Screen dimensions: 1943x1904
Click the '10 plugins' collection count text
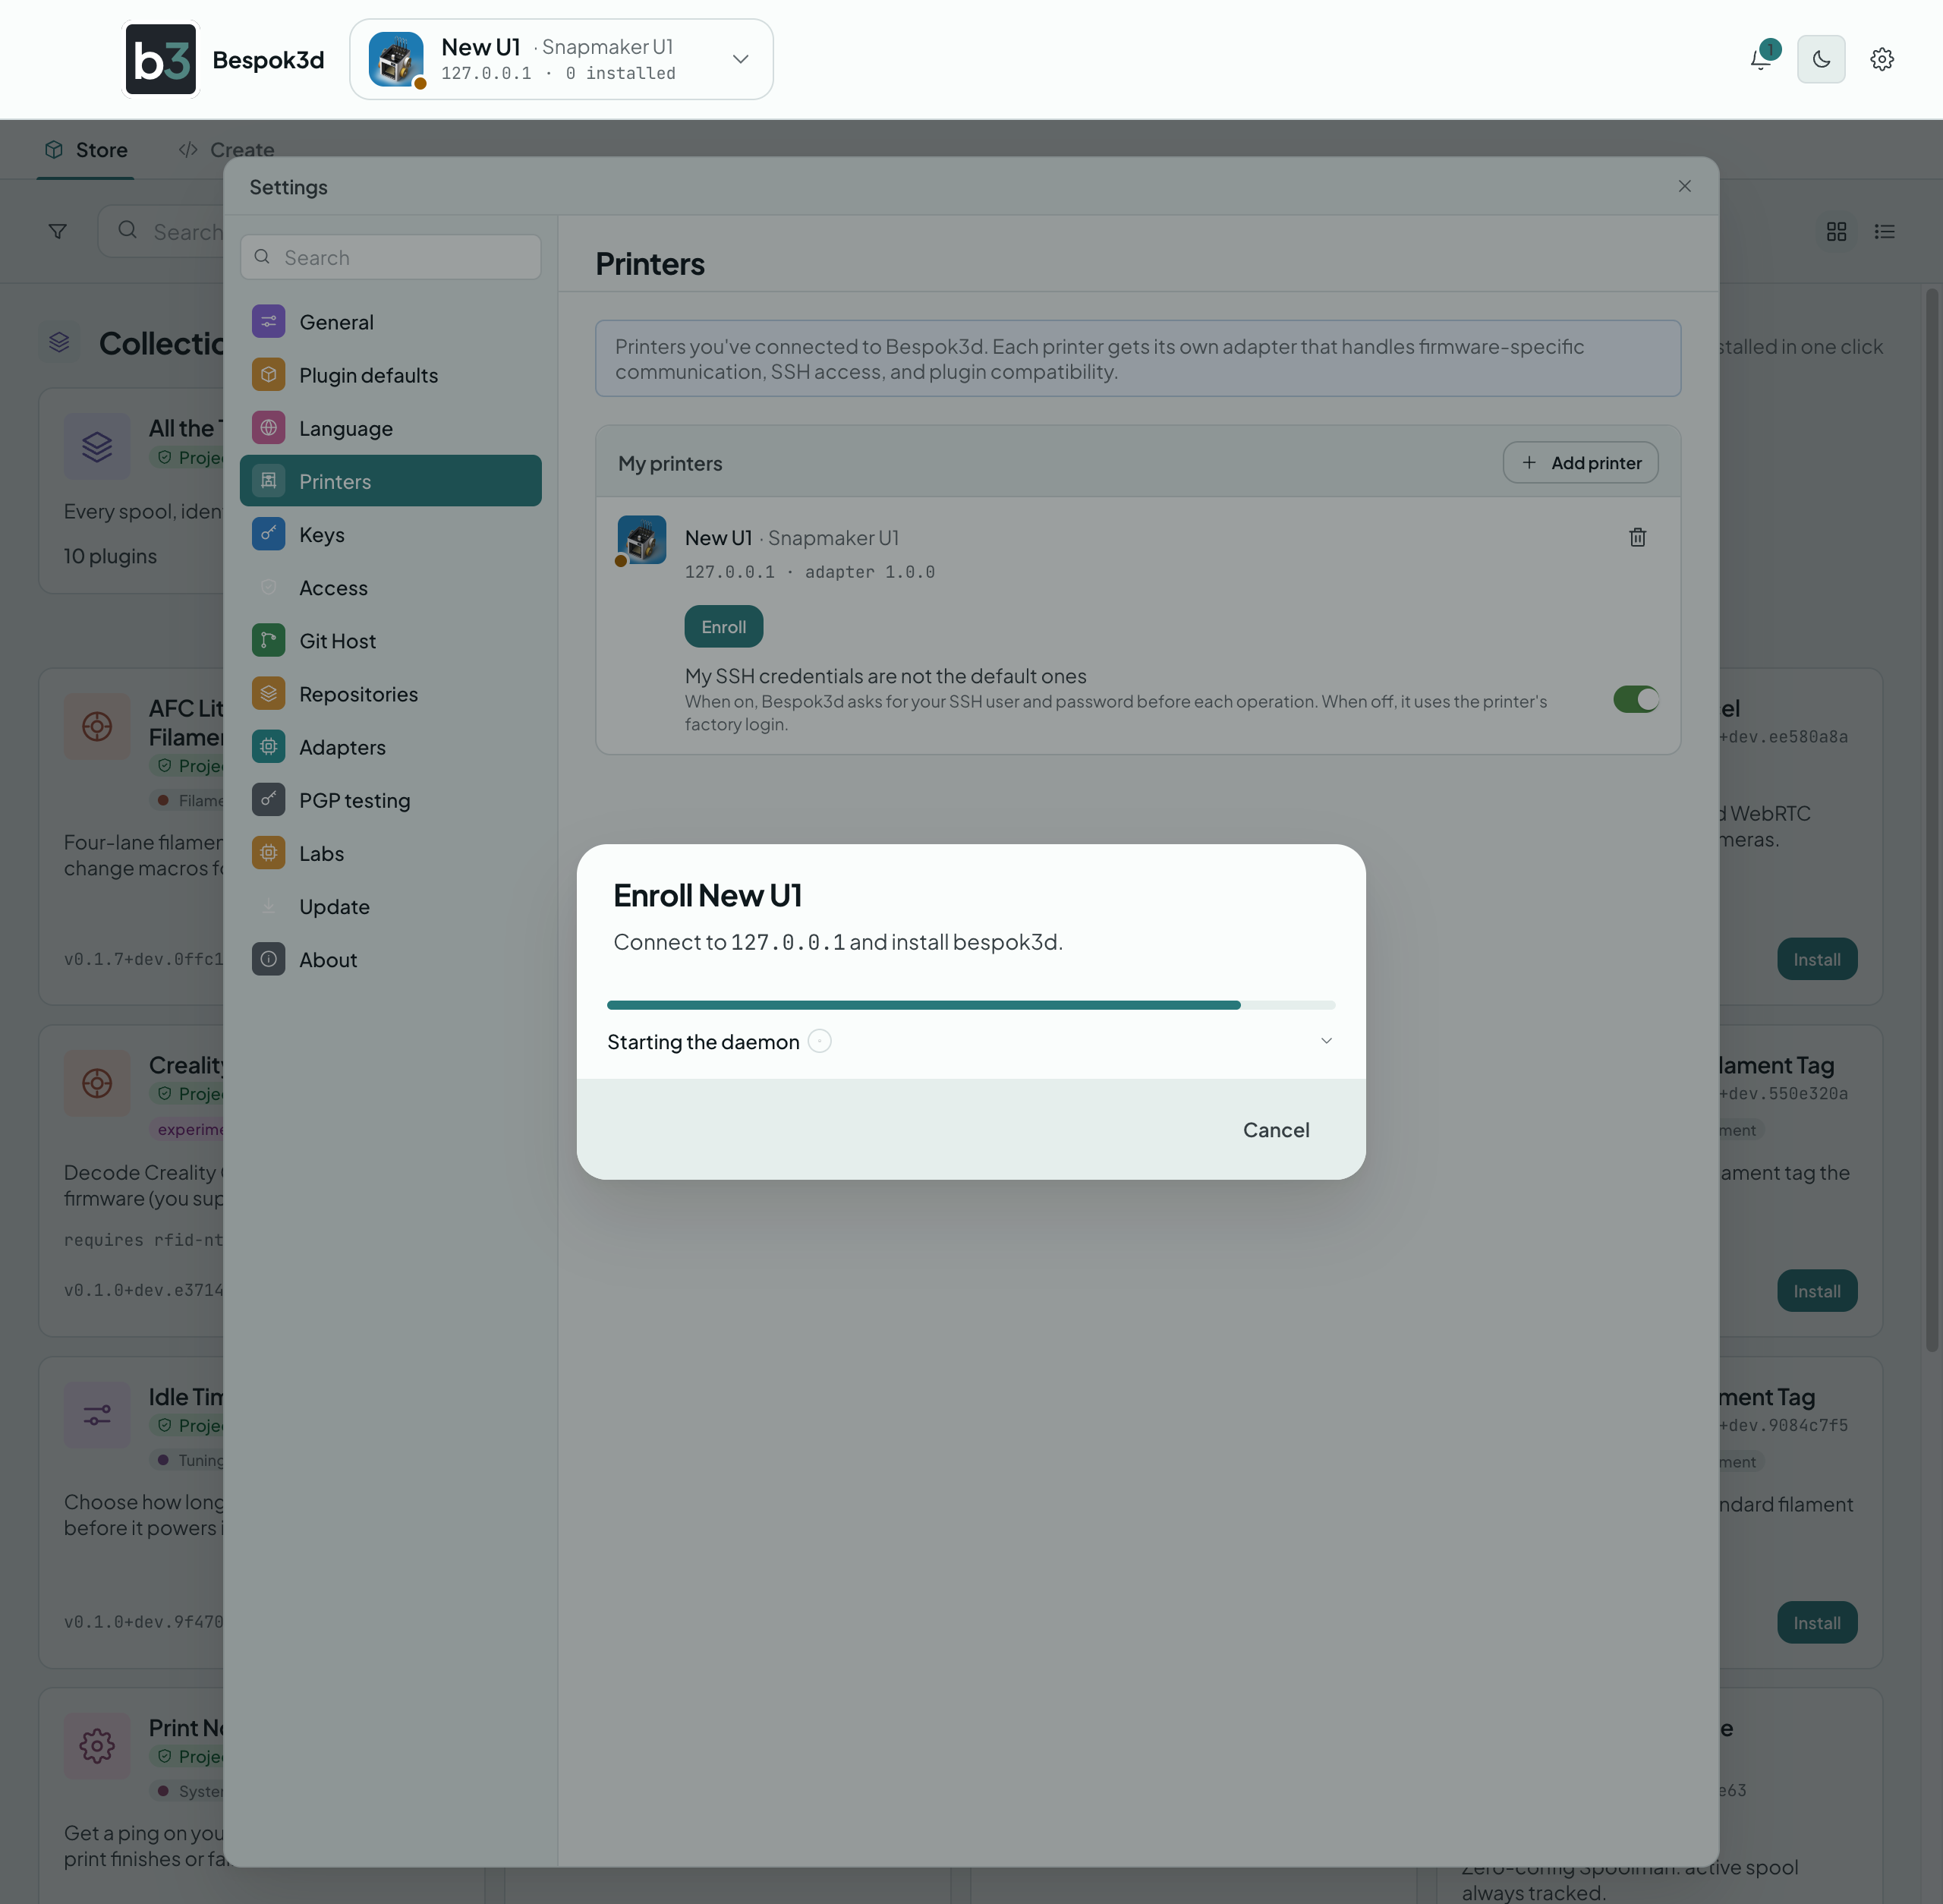[110, 556]
